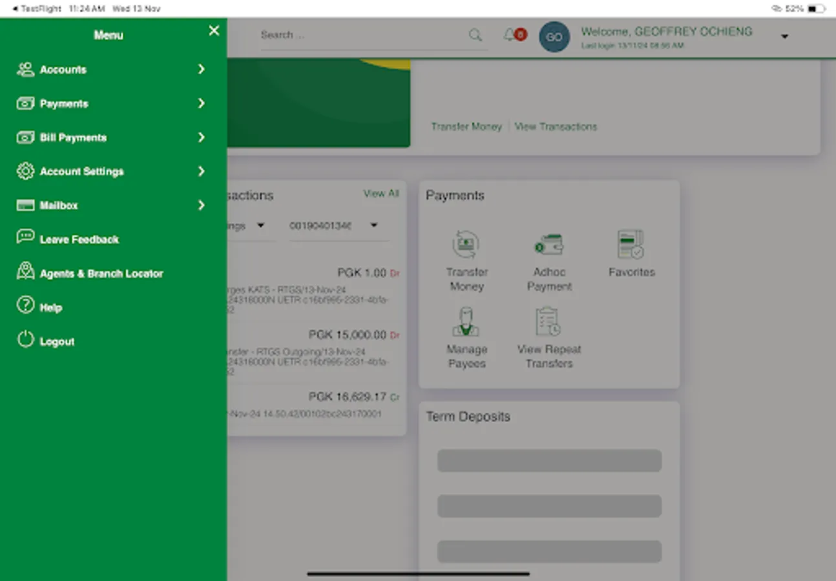Image resolution: width=836 pixels, height=581 pixels.
Task: Open the Account Settings menu entry
Action: point(81,171)
